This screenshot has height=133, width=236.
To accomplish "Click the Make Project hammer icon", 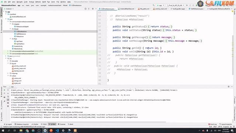I will click(153, 5).
